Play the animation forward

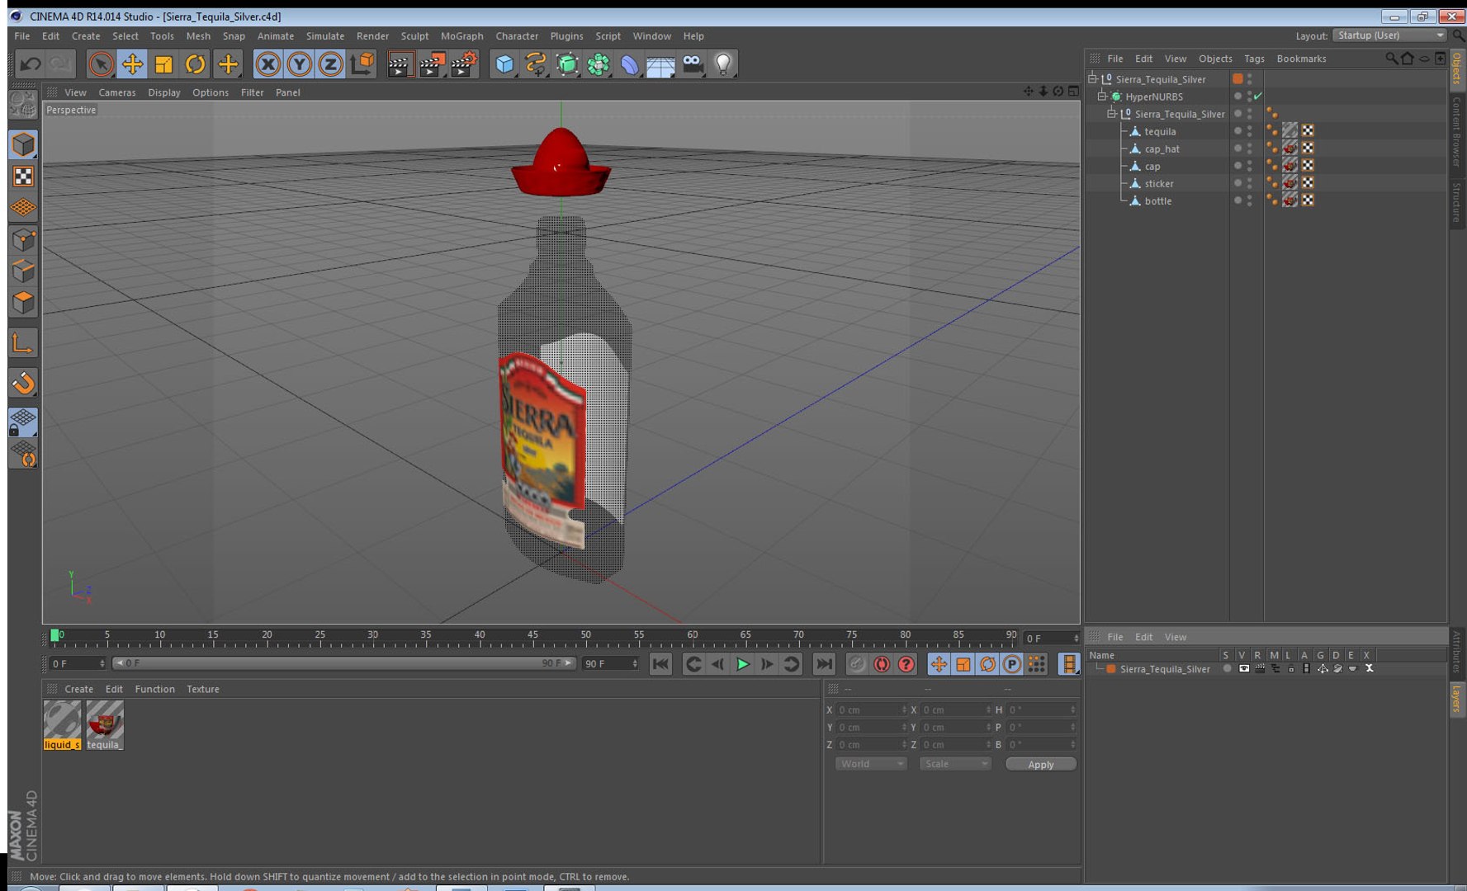click(742, 664)
